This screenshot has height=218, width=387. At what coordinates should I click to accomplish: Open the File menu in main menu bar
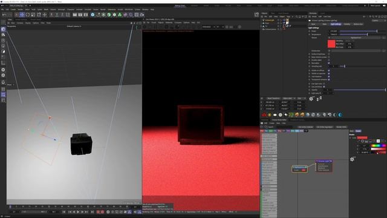pos(2,10)
